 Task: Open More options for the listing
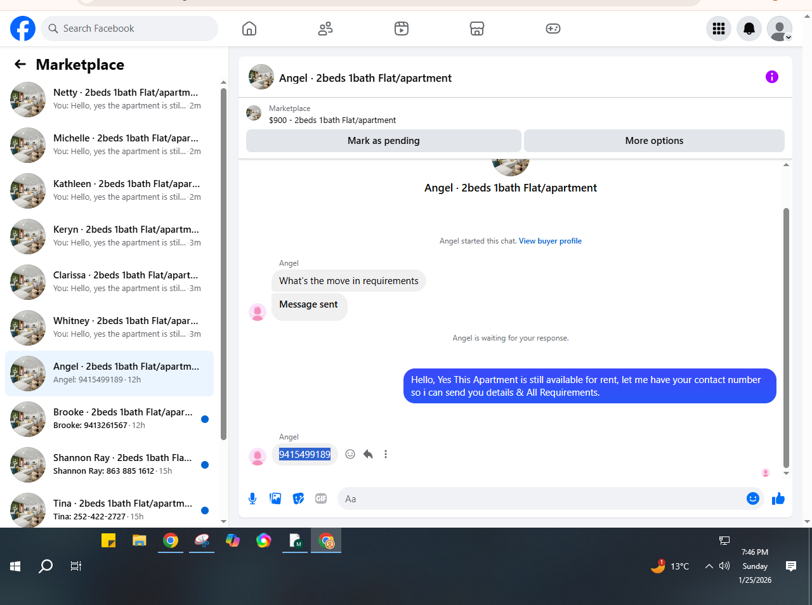pyautogui.click(x=654, y=141)
